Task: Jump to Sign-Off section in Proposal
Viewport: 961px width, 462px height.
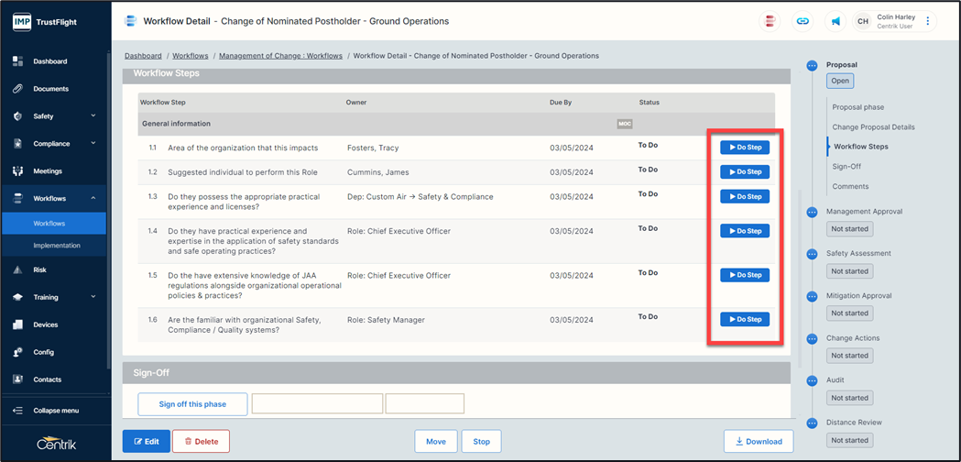Action: click(x=847, y=167)
